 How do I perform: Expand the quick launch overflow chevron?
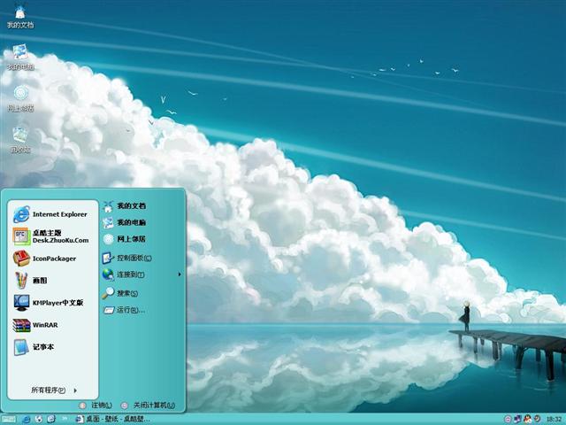click(x=65, y=418)
